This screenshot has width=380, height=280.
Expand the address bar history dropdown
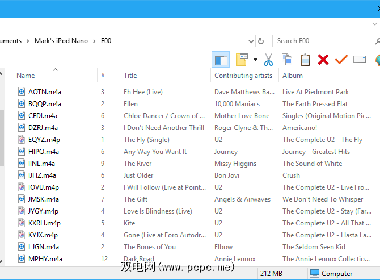coord(251,41)
